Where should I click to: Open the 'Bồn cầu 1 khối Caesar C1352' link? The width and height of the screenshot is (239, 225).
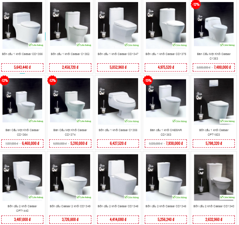[x=70, y=54]
